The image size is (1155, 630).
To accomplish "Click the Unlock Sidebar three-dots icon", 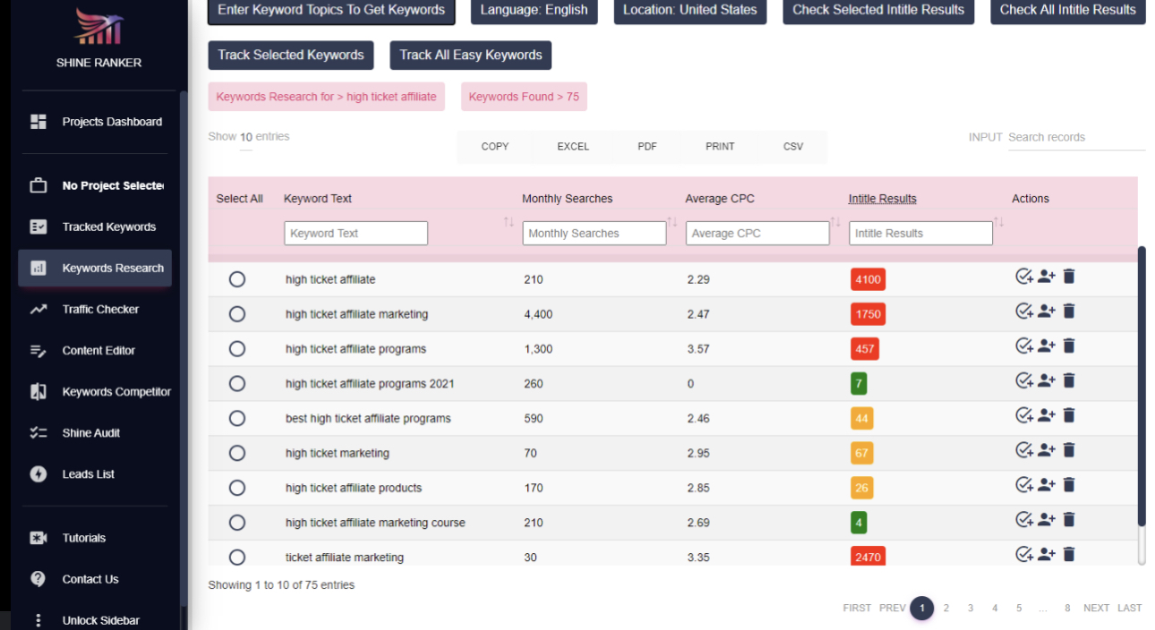I will coord(38,620).
